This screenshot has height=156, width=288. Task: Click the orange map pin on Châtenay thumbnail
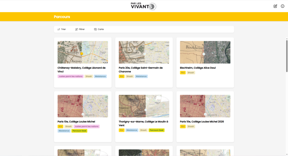point(82,54)
